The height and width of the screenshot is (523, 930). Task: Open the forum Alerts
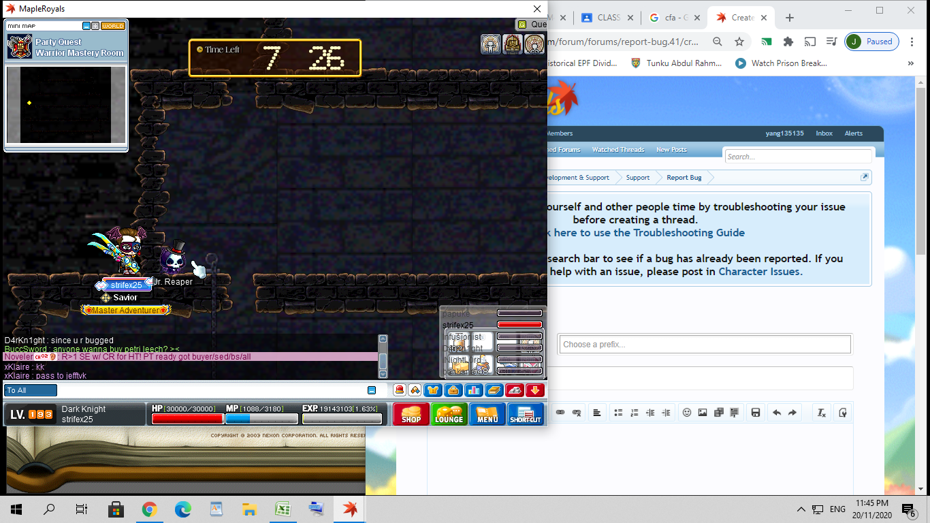coord(854,133)
